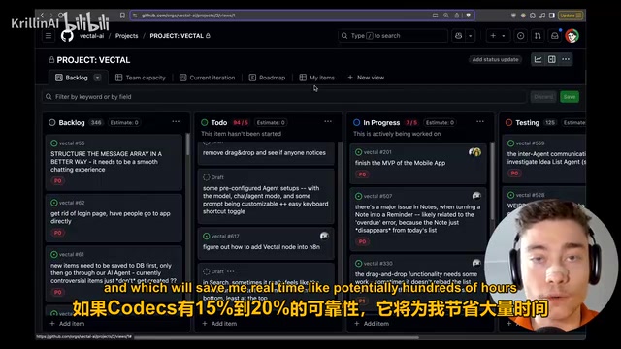Switch to My items tab
The image size is (621, 349).
click(x=317, y=78)
